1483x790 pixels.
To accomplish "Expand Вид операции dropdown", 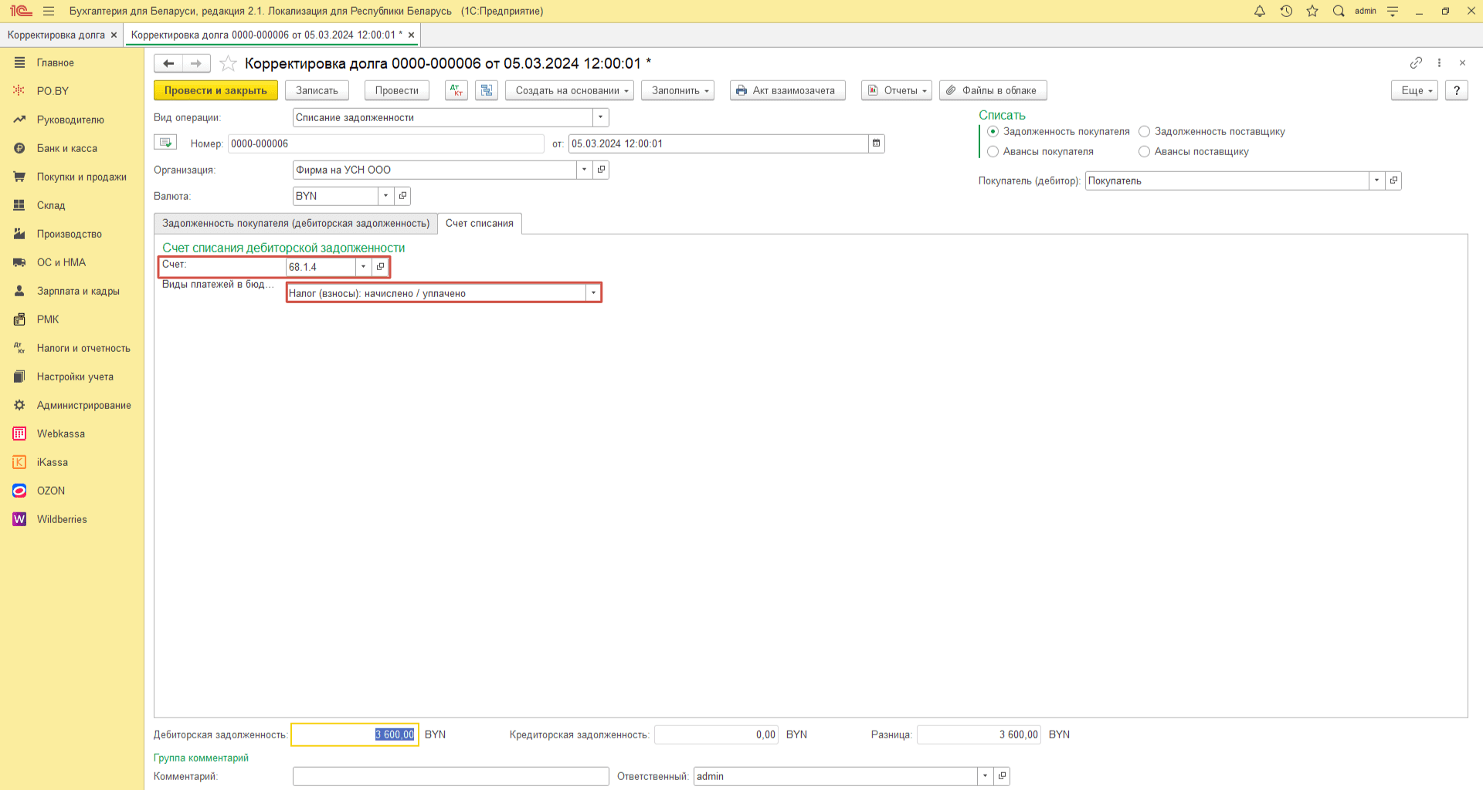I will (601, 117).
